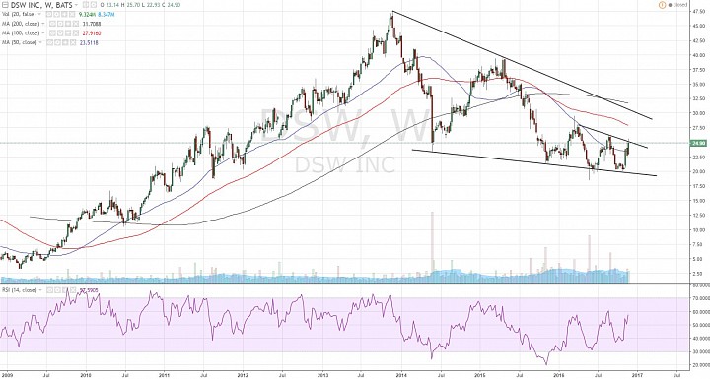Click the MA 50 value 23.5118
Screen dimensions: 710x379
89,42
